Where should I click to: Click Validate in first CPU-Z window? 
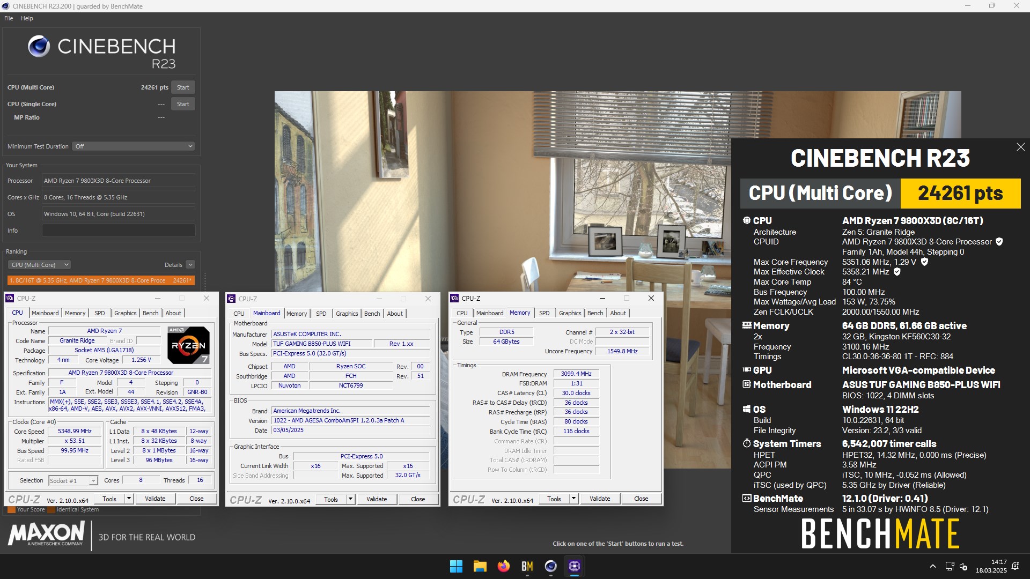[155, 499]
